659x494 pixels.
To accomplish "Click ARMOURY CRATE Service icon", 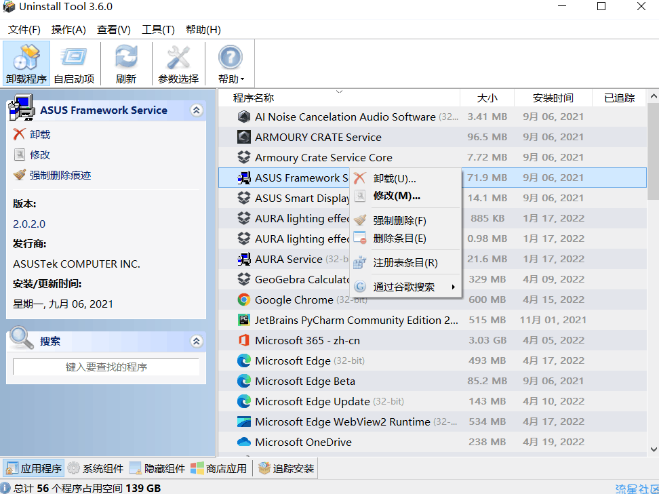I will tap(244, 137).
